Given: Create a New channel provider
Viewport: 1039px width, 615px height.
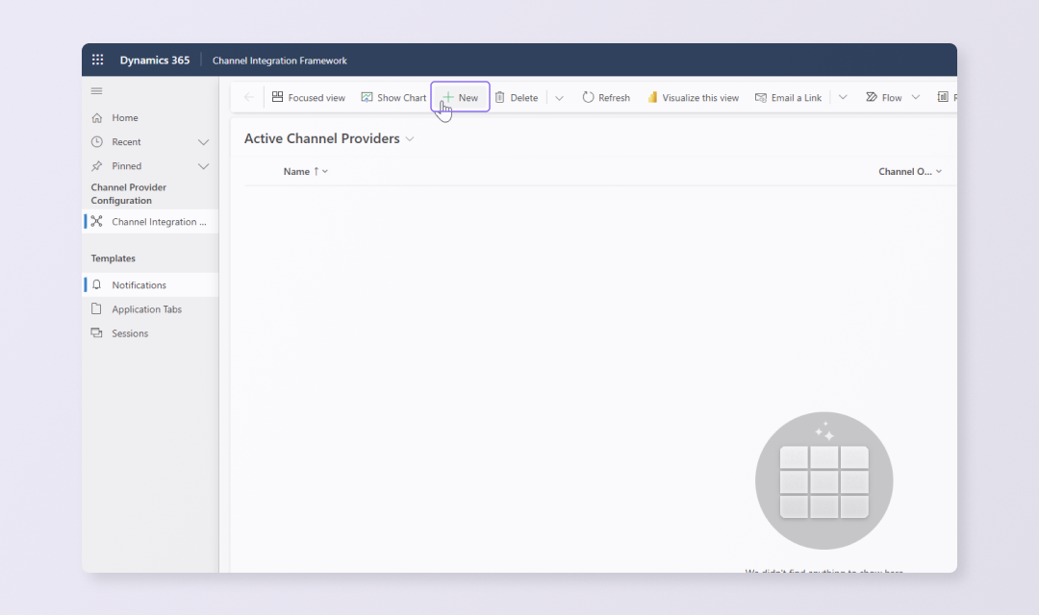Looking at the screenshot, I should click(x=460, y=98).
